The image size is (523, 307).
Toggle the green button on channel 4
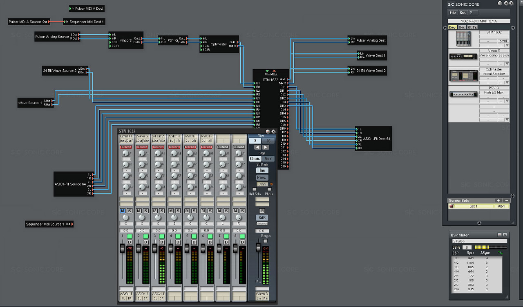pos(178,236)
